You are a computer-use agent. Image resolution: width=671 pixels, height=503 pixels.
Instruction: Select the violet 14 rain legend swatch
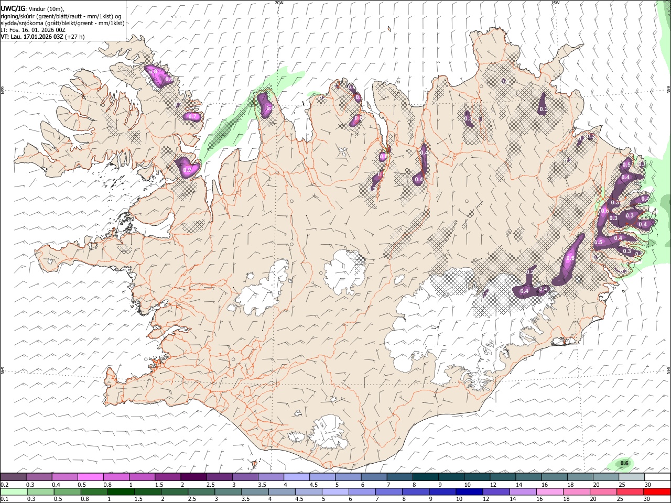coord(523,492)
